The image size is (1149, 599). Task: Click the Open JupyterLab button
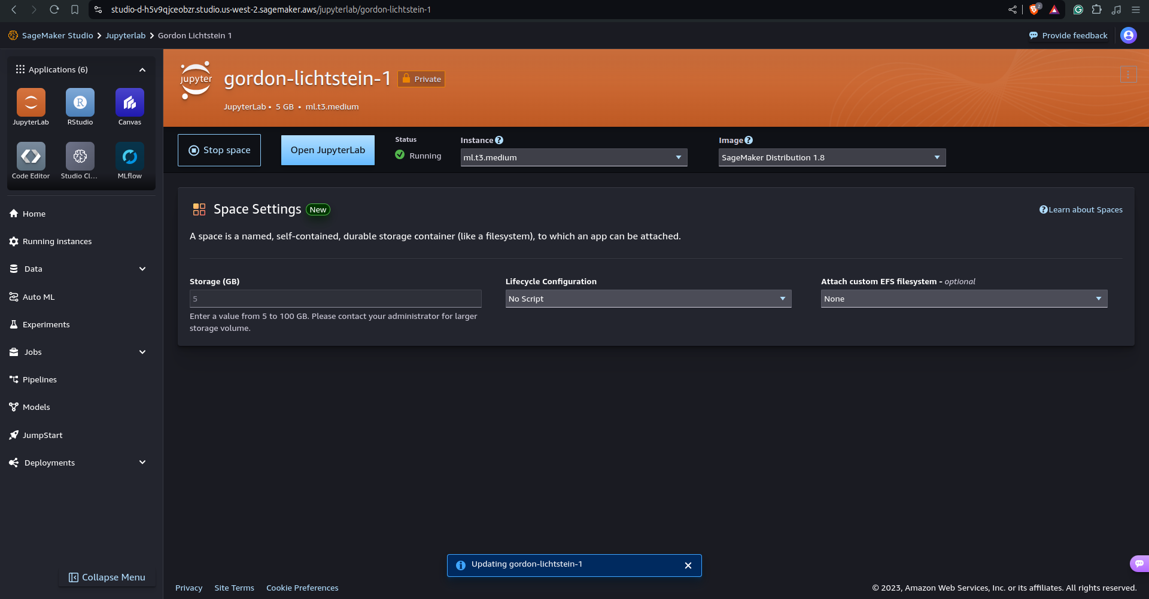[328, 150]
